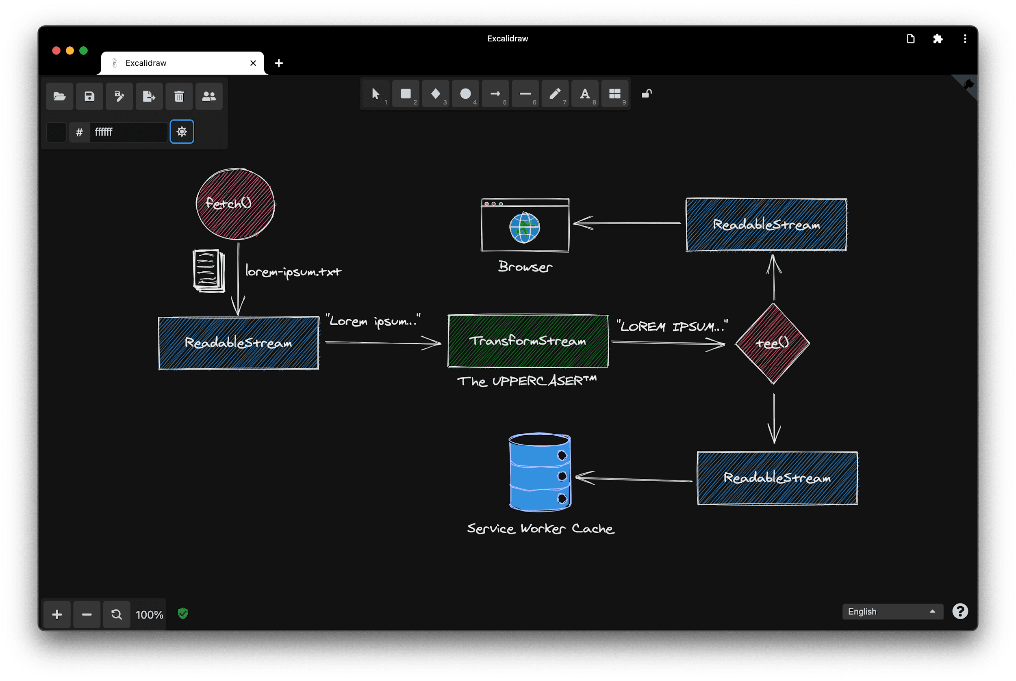Image resolution: width=1016 pixels, height=681 pixels.
Task: Select the ellipse/circle tool
Action: (x=465, y=93)
